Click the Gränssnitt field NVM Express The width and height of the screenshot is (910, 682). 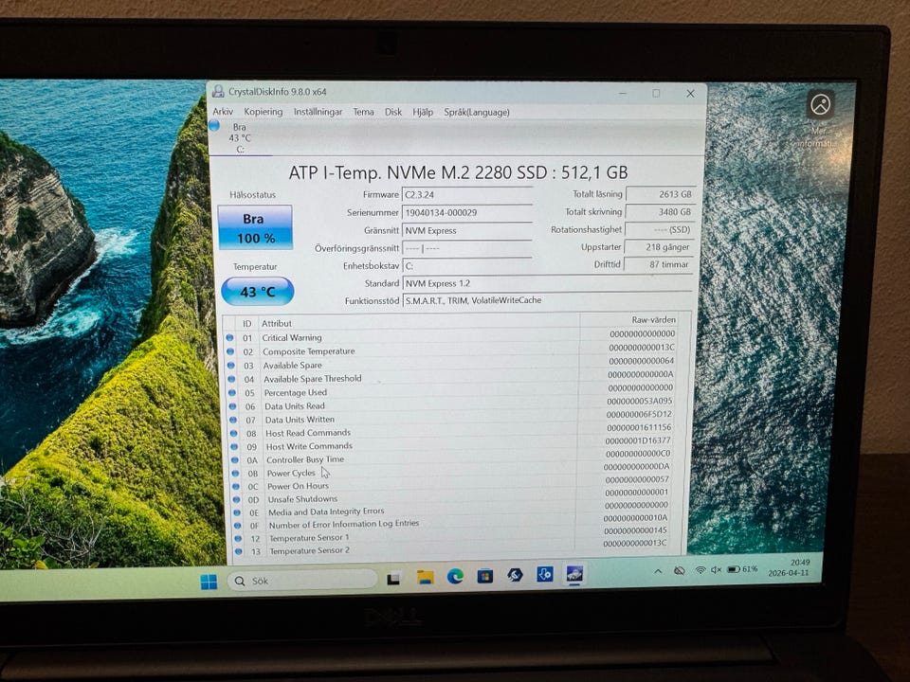click(x=467, y=230)
